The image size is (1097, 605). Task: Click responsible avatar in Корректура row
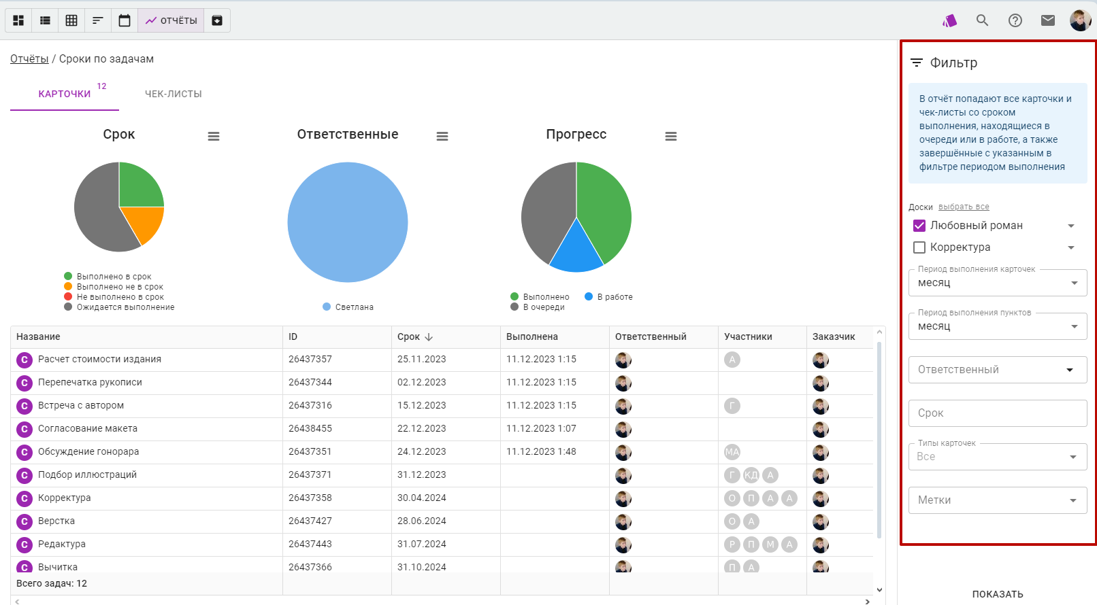click(x=623, y=498)
